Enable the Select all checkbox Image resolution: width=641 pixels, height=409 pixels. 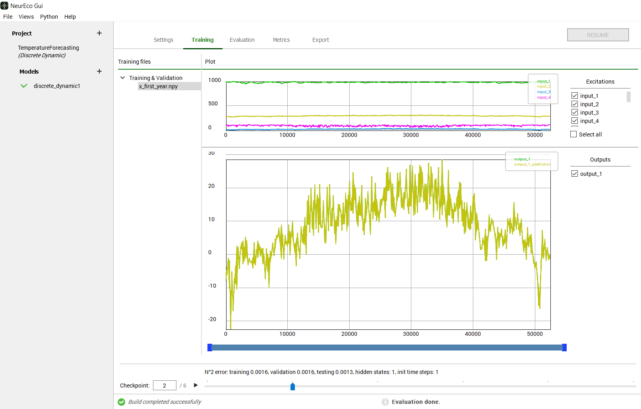point(573,134)
